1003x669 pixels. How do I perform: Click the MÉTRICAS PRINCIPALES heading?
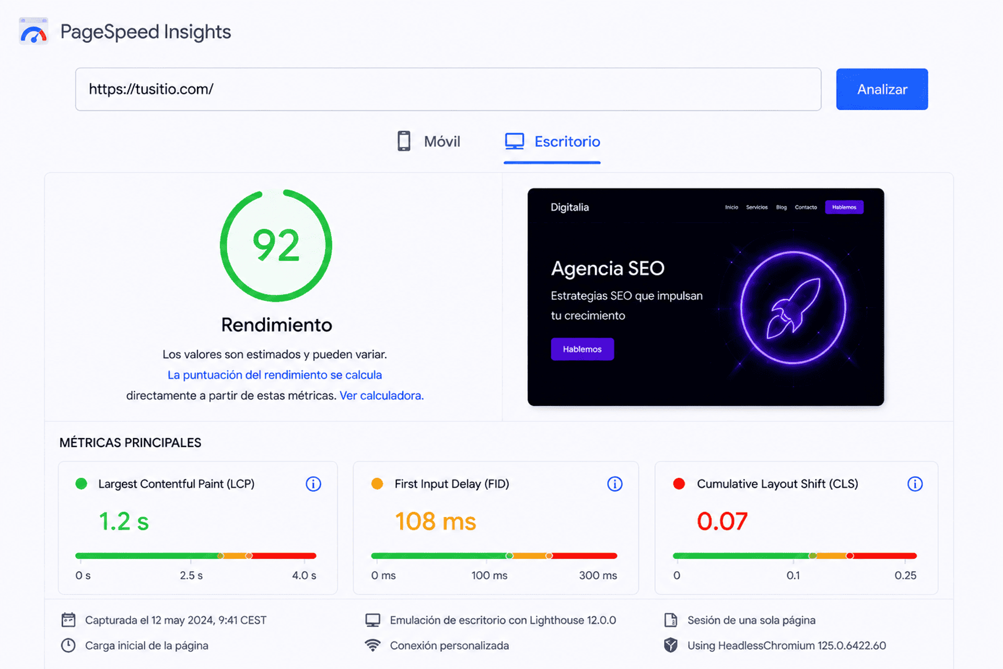click(130, 443)
